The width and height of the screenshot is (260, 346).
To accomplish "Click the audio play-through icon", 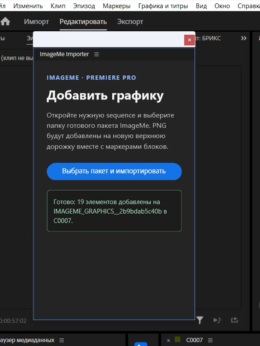I will pos(217,320).
